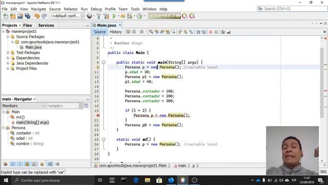Click the profiler snapshot icon beside memory bar
328x185 pixels.
click(x=184, y=16)
